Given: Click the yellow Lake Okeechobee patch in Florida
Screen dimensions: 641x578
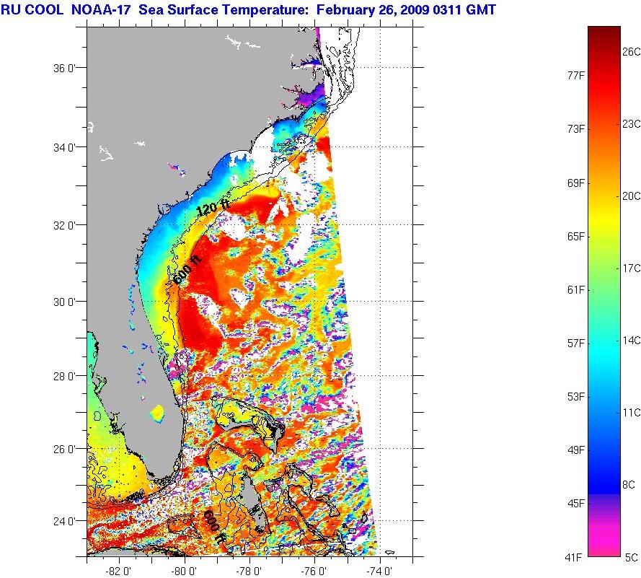Looking at the screenshot, I should pos(157,413).
